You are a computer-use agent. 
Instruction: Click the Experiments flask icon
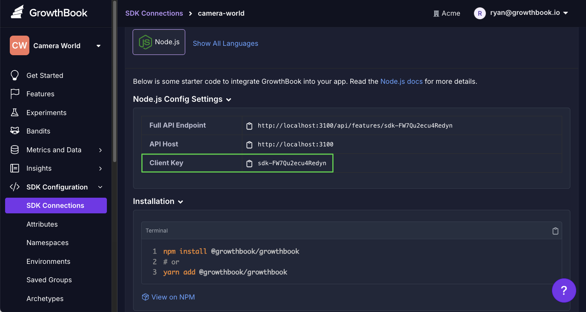click(x=14, y=113)
